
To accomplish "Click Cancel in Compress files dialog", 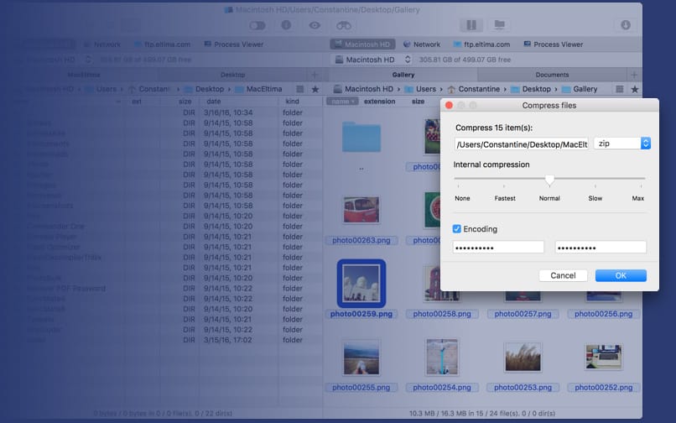I will (x=563, y=275).
